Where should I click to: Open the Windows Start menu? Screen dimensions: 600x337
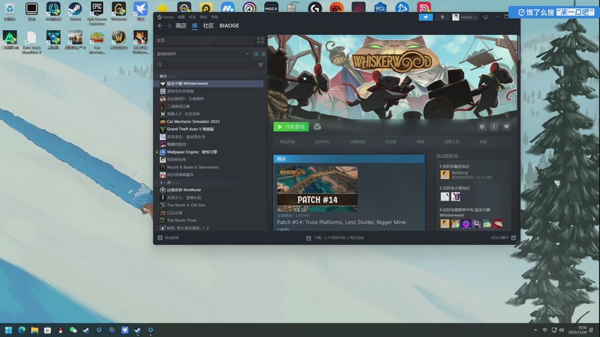pos(8,330)
